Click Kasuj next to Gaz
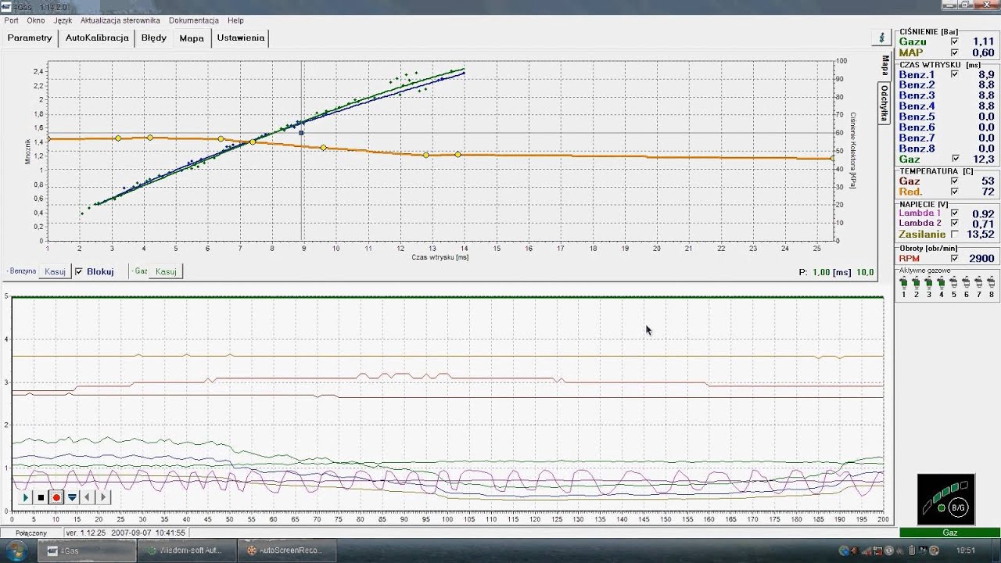 point(166,271)
